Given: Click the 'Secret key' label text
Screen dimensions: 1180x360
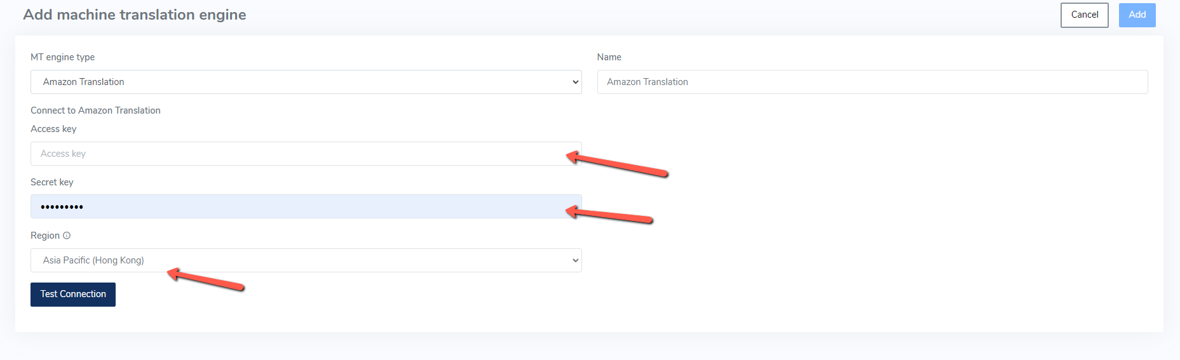Looking at the screenshot, I should pyautogui.click(x=52, y=182).
